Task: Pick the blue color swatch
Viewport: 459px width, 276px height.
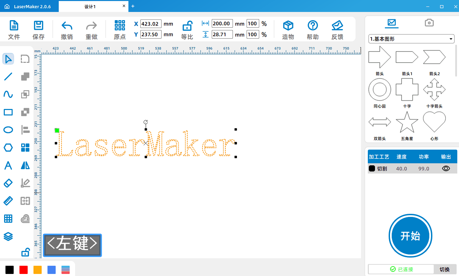Action: [52, 270]
